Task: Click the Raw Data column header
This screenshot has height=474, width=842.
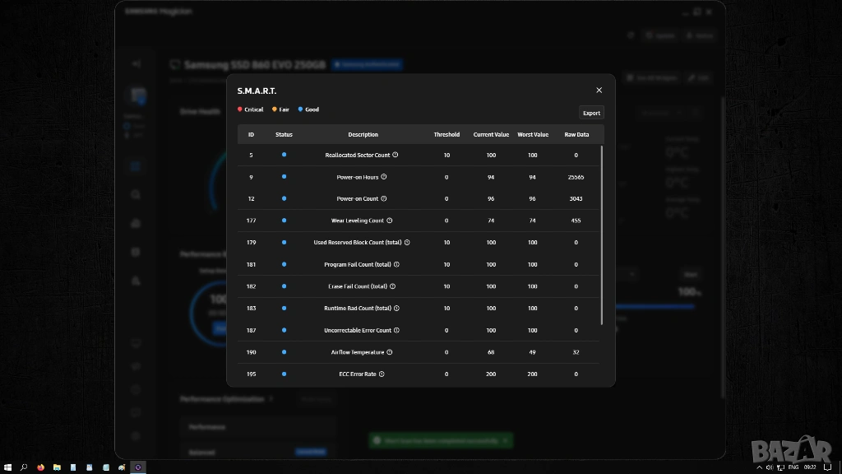Action: [576, 134]
